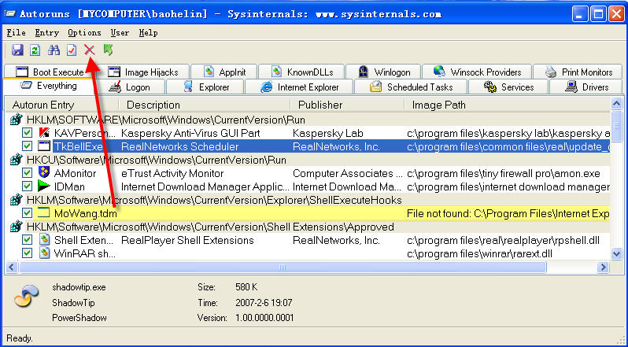This screenshot has height=347, width=628.
Task: Sort by Autorun Entry column header
Action: pyautogui.click(x=62, y=105)
